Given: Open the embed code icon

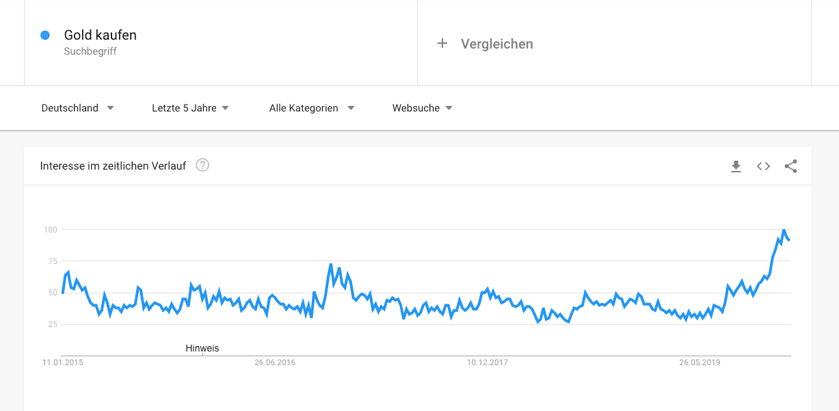Looking at the screenshot, I should point(763,166).
